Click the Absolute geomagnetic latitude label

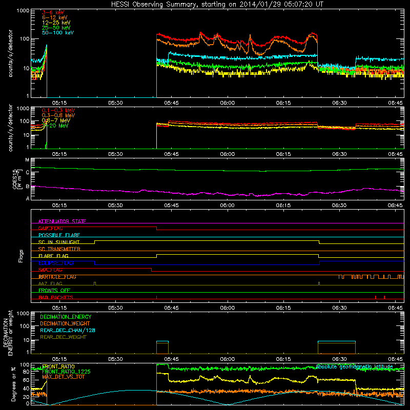click(354, 366)
